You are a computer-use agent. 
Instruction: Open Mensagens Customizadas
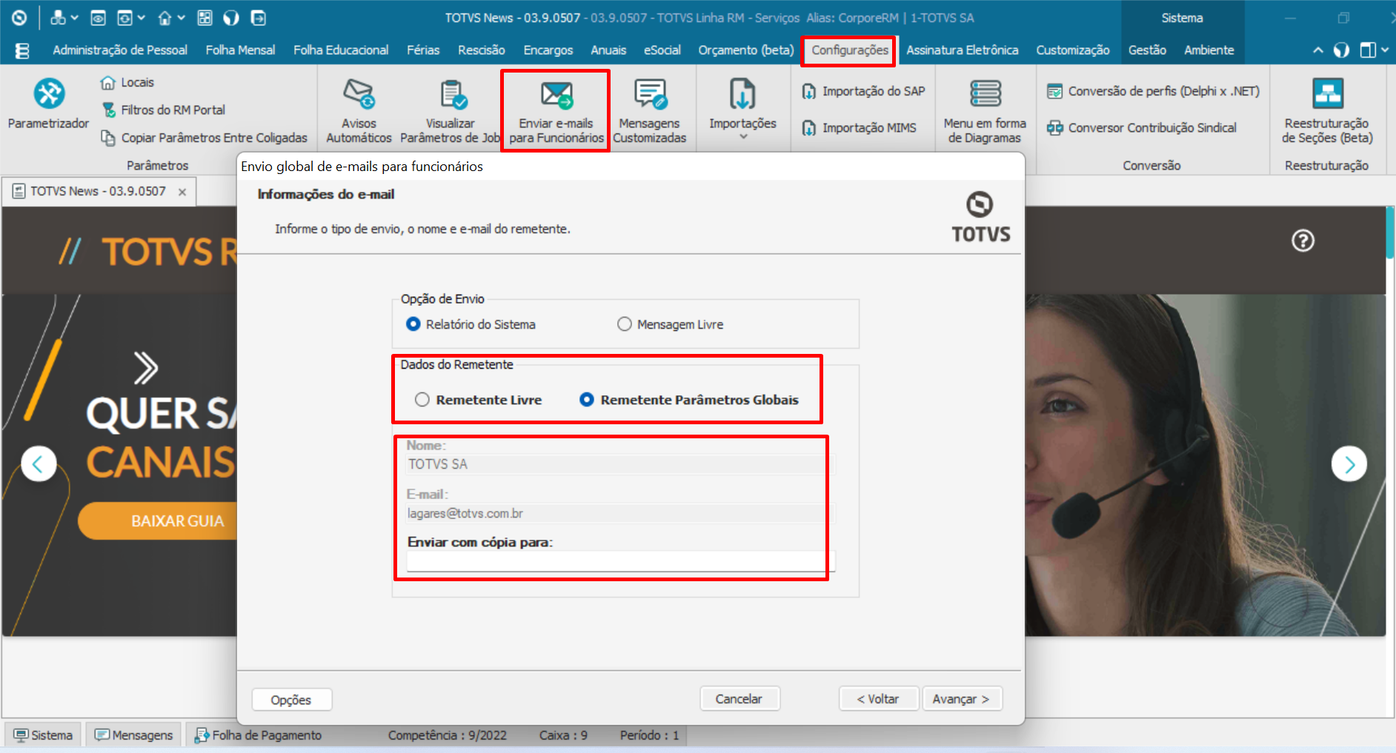pos(650,111)
